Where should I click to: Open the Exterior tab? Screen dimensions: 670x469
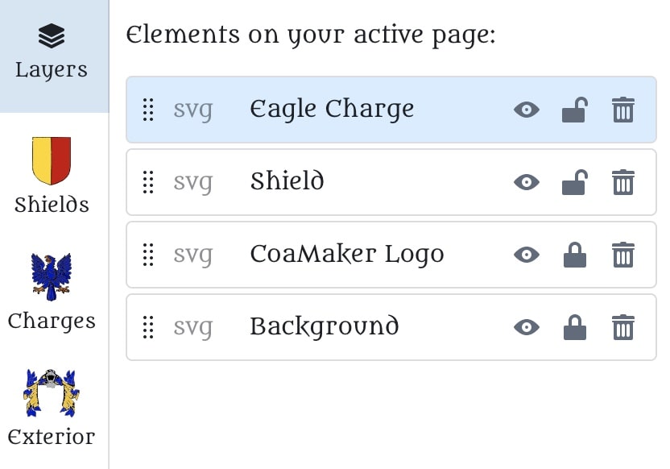(x=52, y=408)
